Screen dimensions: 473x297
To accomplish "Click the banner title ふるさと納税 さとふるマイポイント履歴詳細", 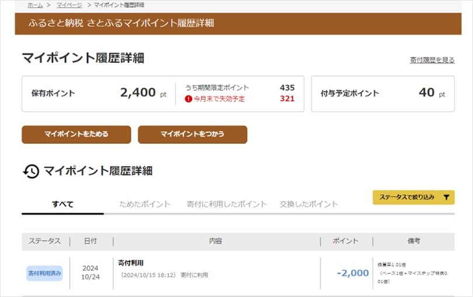I will 121,23.
